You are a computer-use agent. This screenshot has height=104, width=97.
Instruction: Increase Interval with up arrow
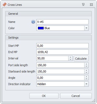point(70,57)
